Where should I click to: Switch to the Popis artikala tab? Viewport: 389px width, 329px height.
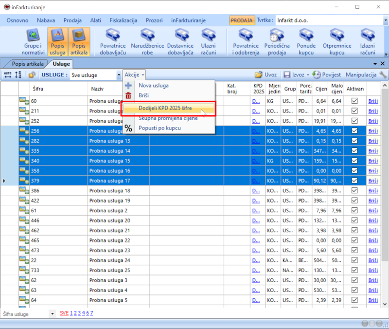coord(27,64)
